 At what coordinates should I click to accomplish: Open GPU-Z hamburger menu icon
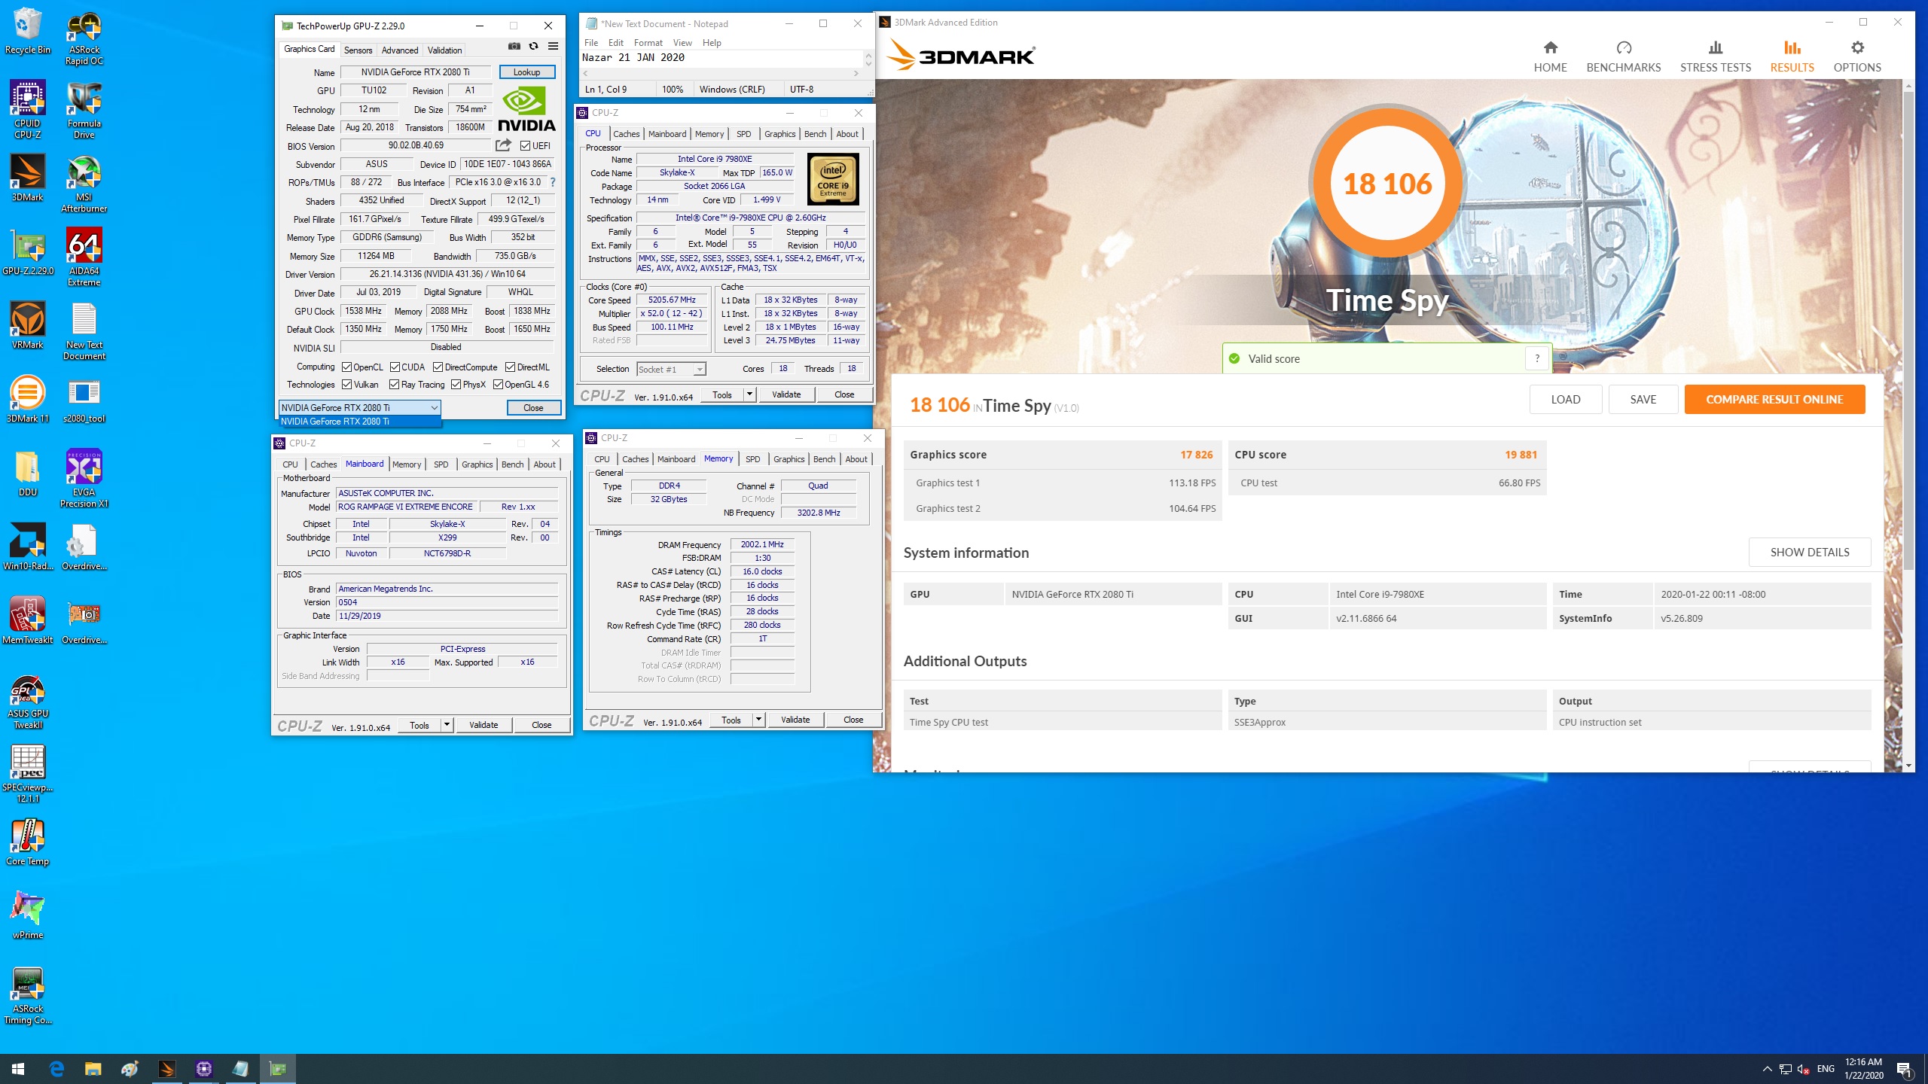tap(553, 46)
